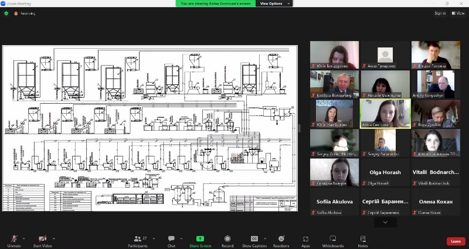Screen dimensions: 469x249
Task: Click muted mic icon on Olga Horash tile
Action: (x=364, y=183)
